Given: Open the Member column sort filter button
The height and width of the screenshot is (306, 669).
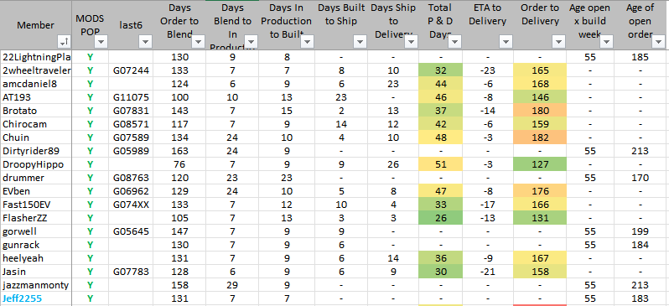Looking at the screenshot, I should 65,42.
